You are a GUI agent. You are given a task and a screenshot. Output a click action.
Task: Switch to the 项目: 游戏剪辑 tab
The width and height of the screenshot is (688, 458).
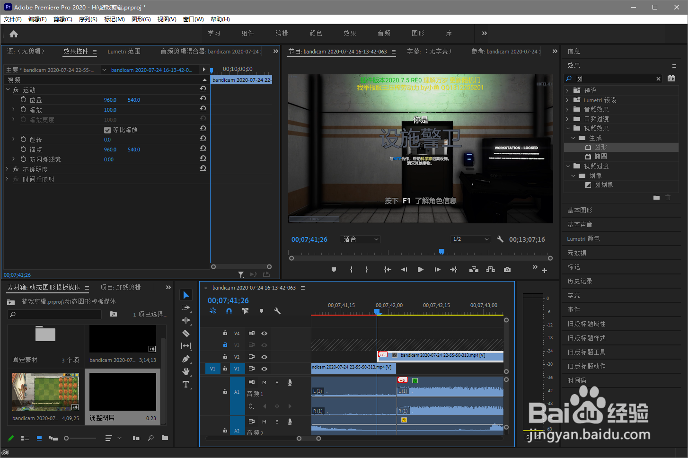(x=121, y=287)
